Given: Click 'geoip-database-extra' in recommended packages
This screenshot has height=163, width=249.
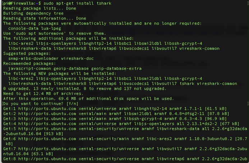Looking at the screenshot, I should pos(116,68).
